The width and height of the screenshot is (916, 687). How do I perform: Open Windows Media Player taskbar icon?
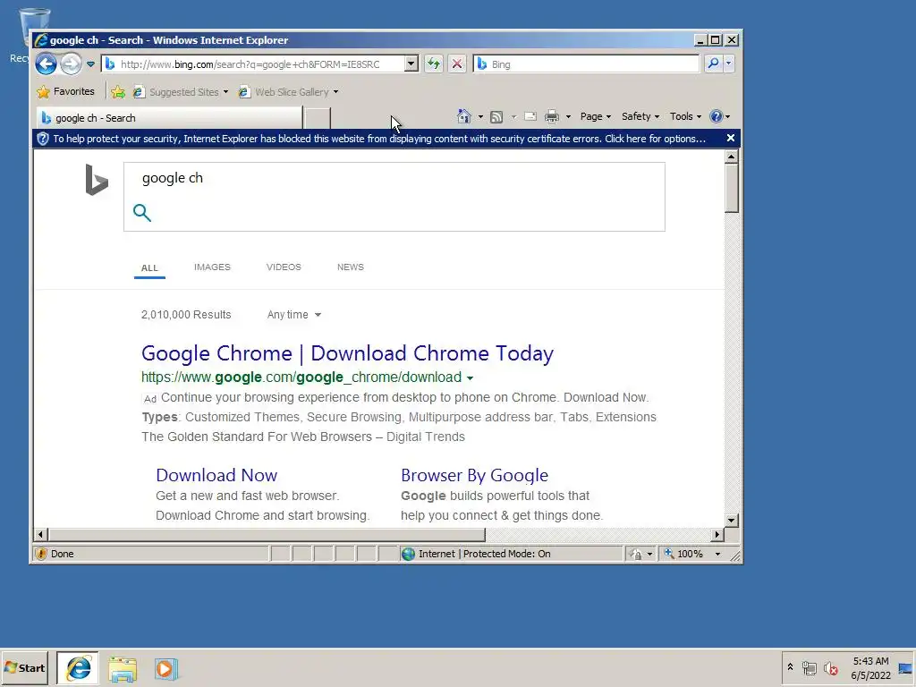pos(165,669)
